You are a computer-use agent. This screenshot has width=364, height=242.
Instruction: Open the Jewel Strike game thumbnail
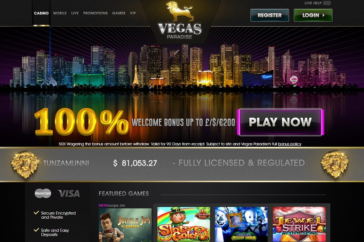click(x=299, y=224)
